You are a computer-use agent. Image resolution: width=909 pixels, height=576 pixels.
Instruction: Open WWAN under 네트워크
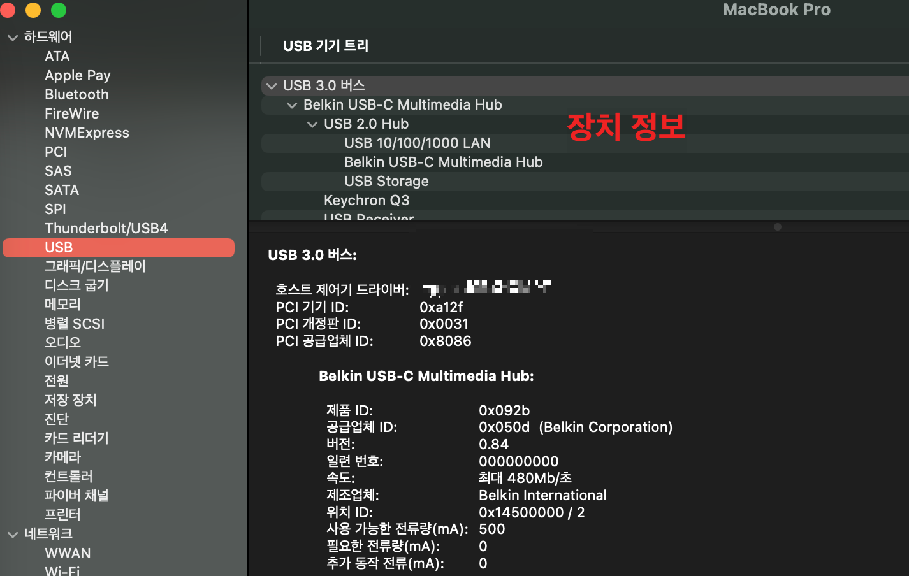[x=68, y=554]
